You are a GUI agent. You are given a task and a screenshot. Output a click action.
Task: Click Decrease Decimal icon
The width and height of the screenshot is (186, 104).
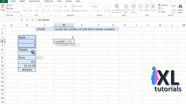(109, 11)
